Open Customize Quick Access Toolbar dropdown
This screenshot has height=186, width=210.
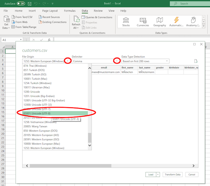[x=53, y=4]
